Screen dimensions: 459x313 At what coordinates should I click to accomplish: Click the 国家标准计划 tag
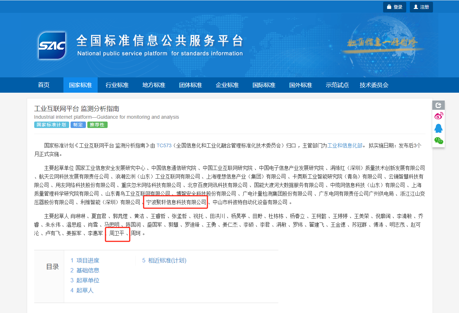(52, 125)
